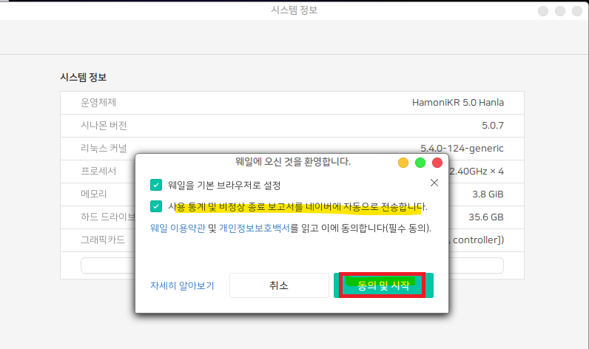Click the '프로세서' row label
The width and height of the screenshot is (589, 349).
[x=98, y=171]
